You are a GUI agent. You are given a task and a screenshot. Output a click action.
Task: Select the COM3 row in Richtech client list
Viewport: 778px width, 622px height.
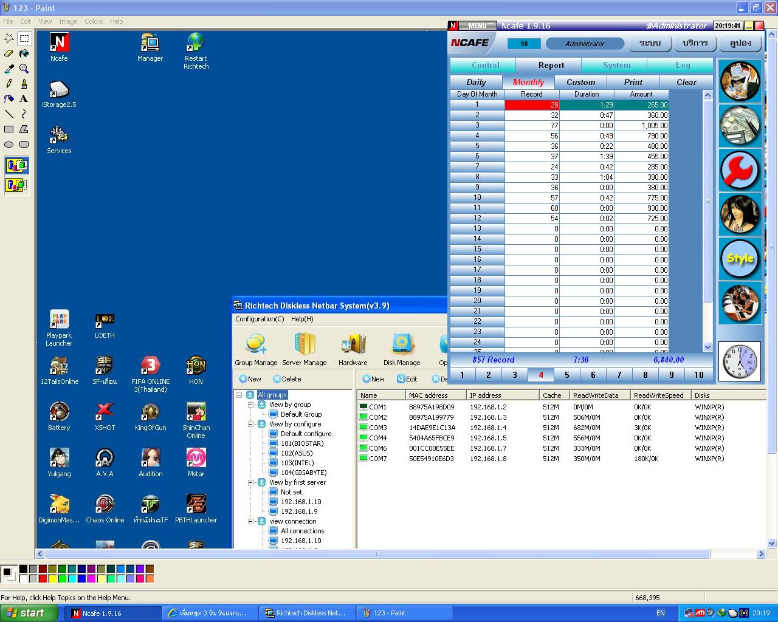point(562,428)
